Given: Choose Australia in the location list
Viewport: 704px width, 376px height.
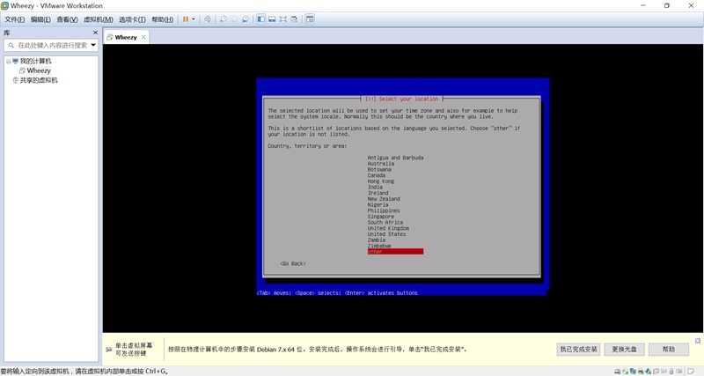Looking at the screenshot, I should [x=381, y=164].
